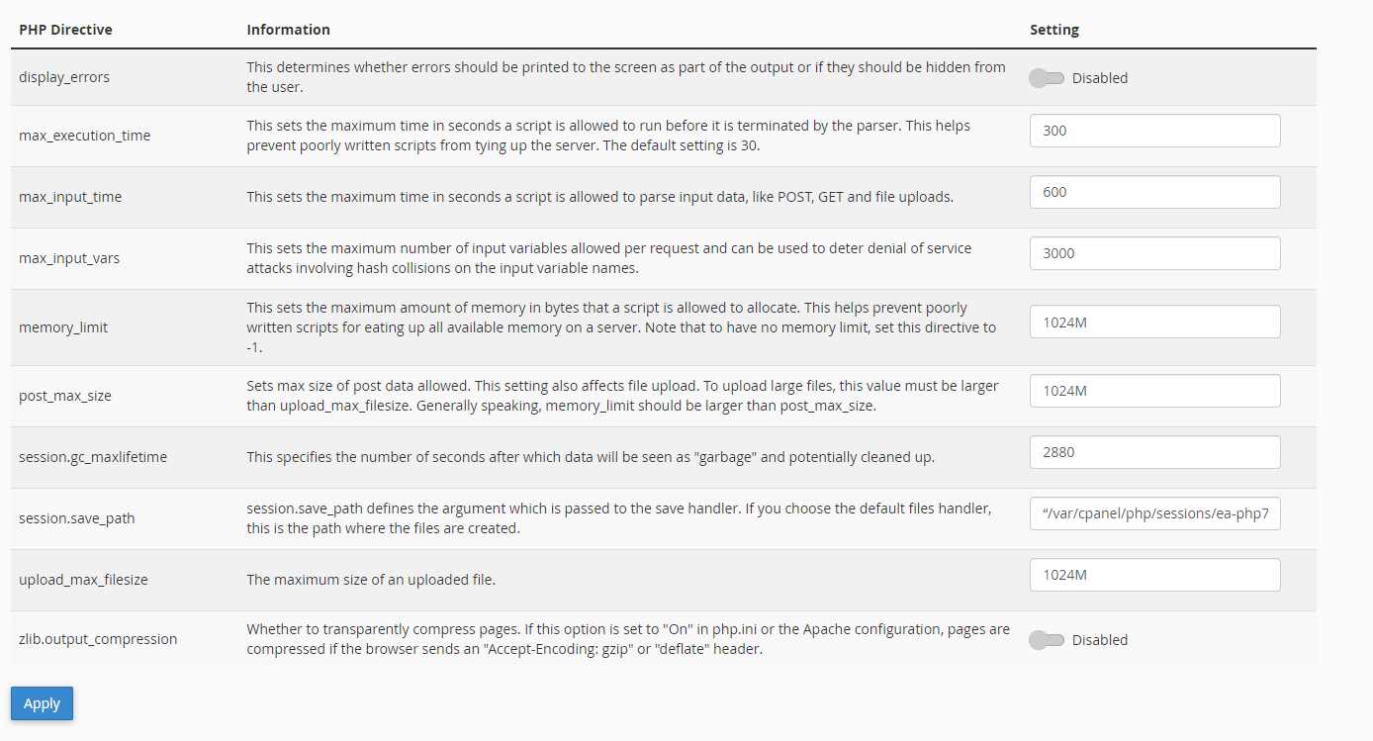Focus the upload_max_filesize input box
Image resolution: width=1373 pixels, height=741 pixels.
pos(1154,575)
